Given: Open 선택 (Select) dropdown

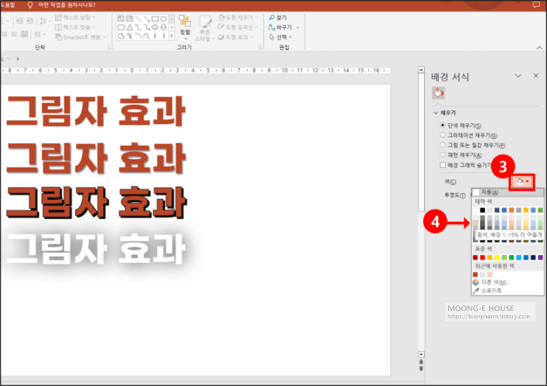Looking at the screenshot, I should [x=280, y=37].
